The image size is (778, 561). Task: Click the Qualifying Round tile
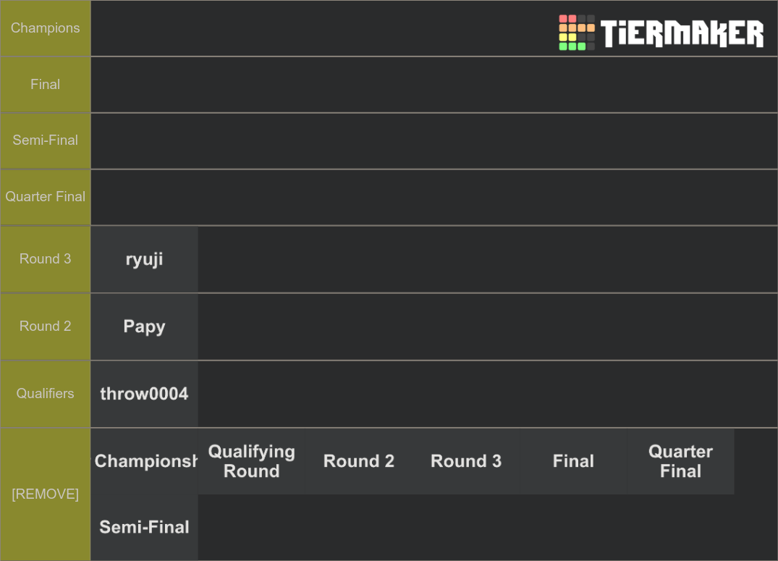pos(252,461)
